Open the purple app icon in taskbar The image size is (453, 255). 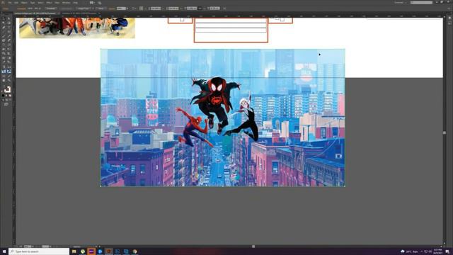pos(91,251)
